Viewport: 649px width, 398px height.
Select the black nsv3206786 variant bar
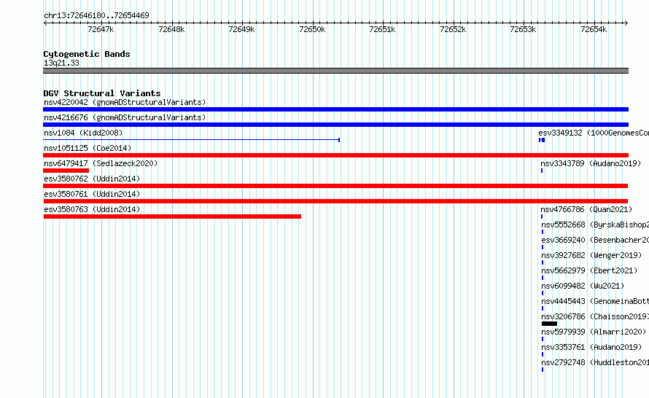tap(549, 324)
